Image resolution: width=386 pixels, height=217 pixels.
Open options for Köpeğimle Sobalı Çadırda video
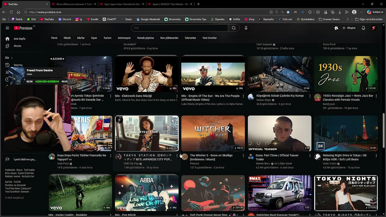[310, 96]
